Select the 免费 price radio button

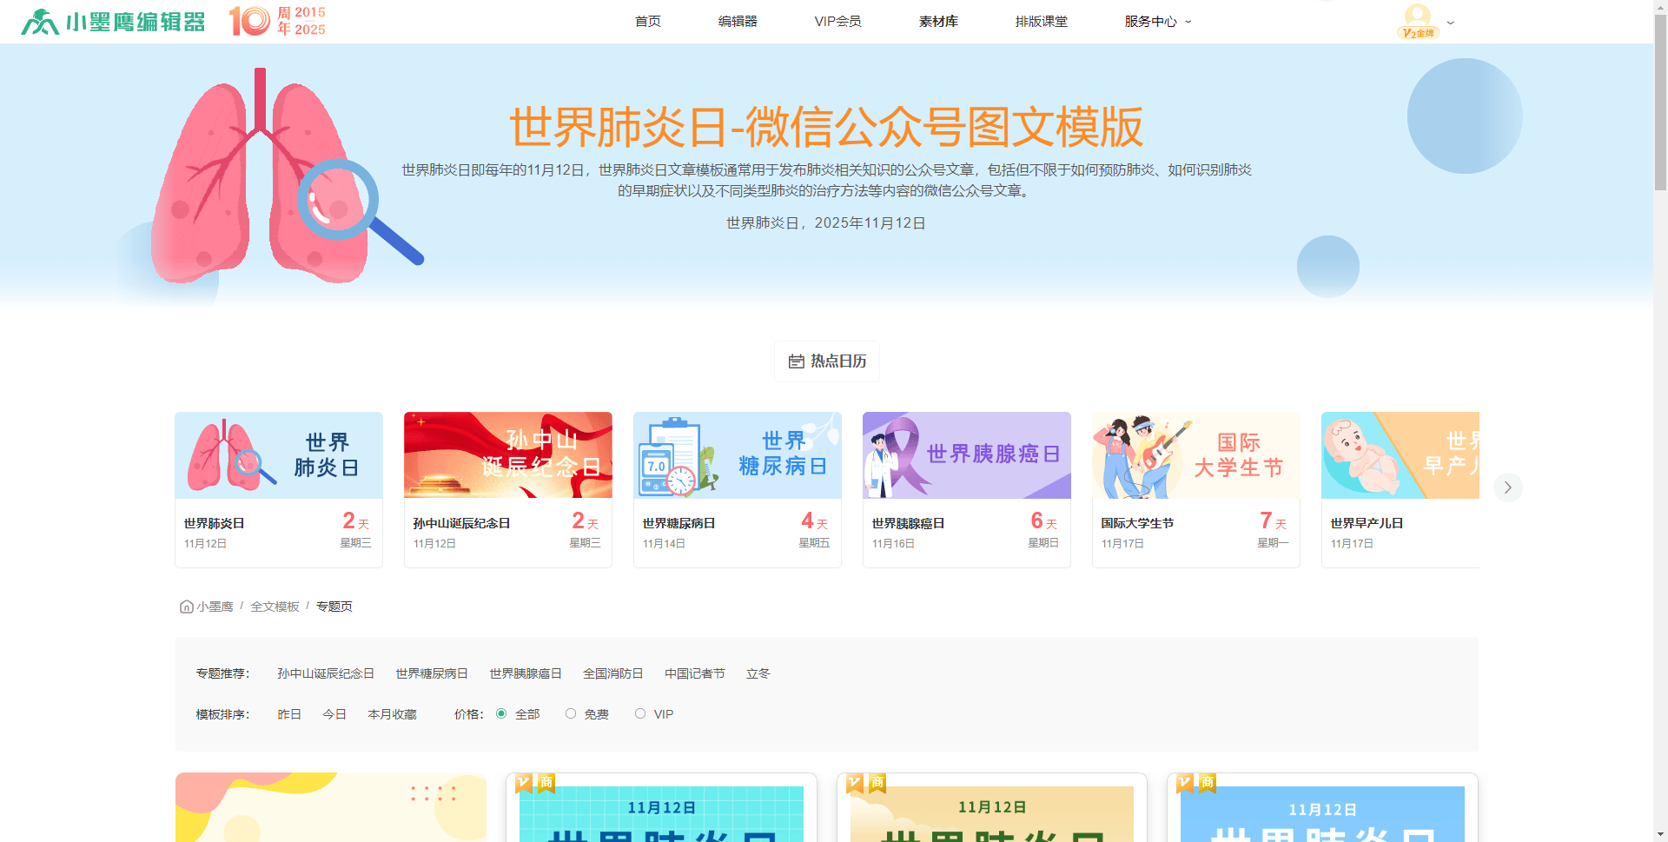tap(571, 713)
